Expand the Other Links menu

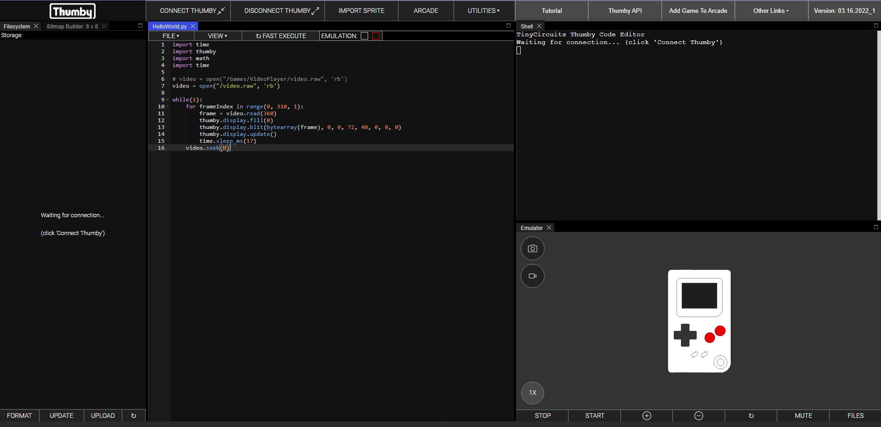point(771,11)
